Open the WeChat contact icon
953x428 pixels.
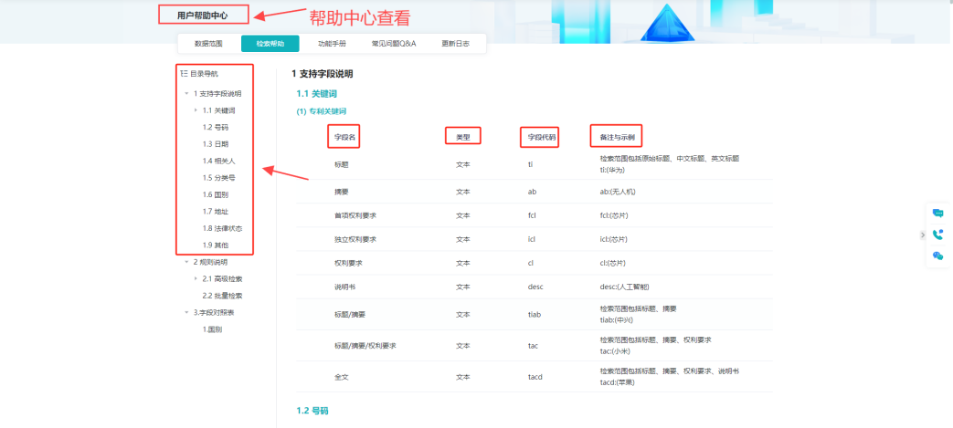937,256
